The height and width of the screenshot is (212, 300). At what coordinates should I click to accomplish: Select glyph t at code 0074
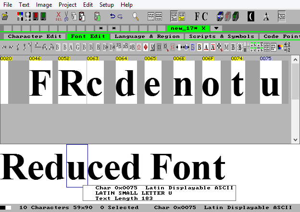point(238,82)
